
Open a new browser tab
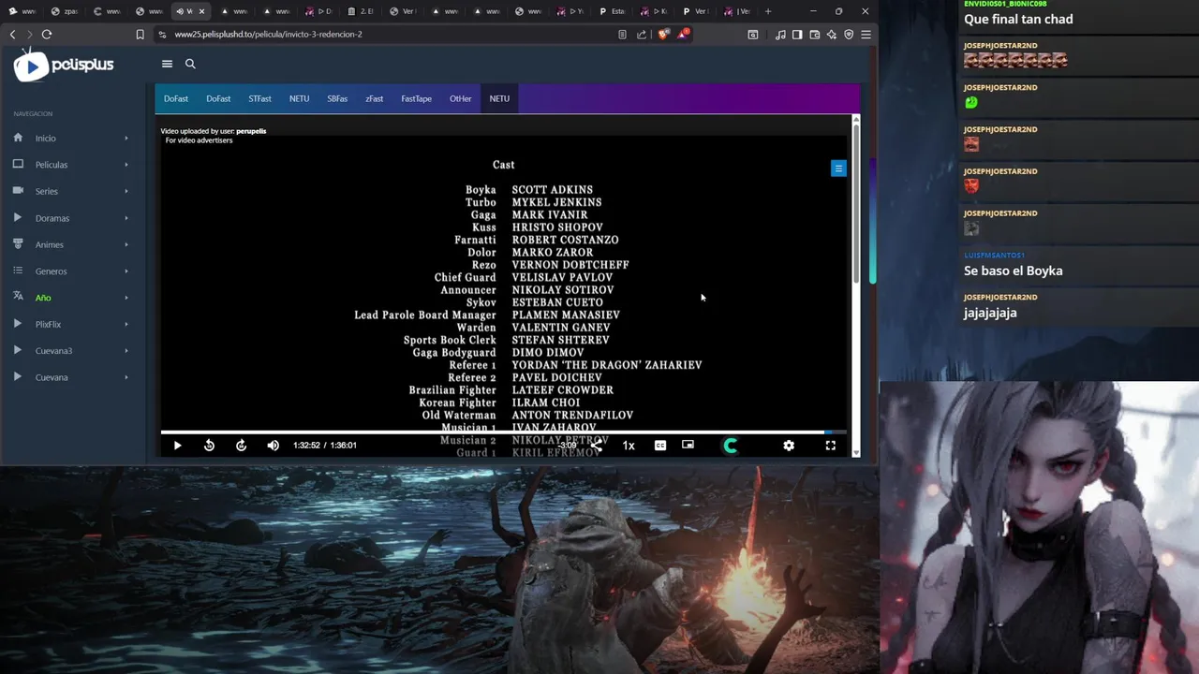pyautogui.click(x=768, y=11)
